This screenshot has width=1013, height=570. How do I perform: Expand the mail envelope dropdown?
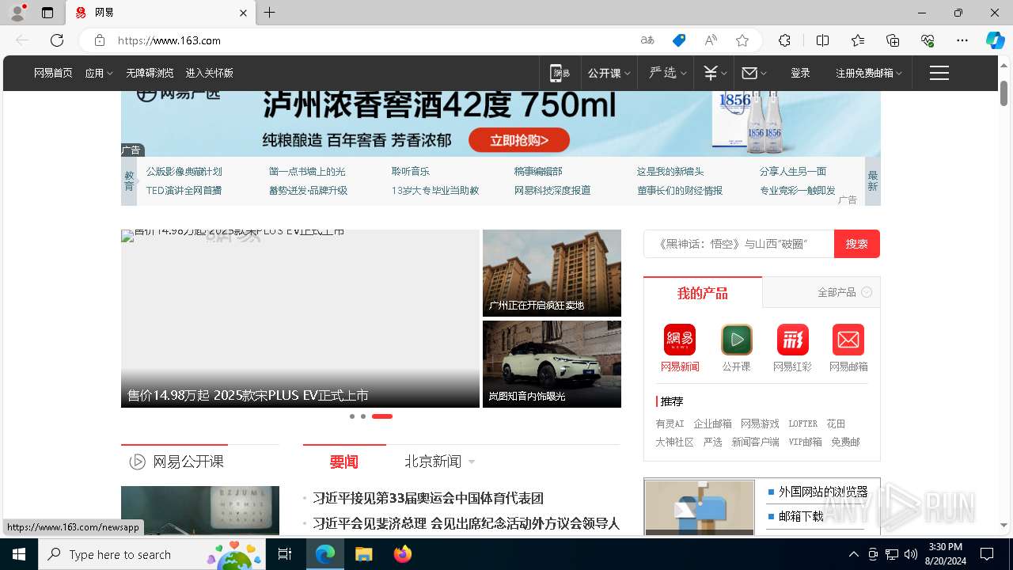pyautogui.click(x=754, y=73)
